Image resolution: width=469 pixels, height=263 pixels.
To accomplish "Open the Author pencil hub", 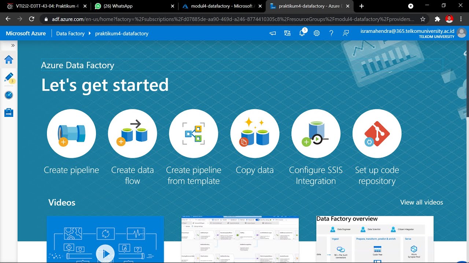I will pos(9,77).
